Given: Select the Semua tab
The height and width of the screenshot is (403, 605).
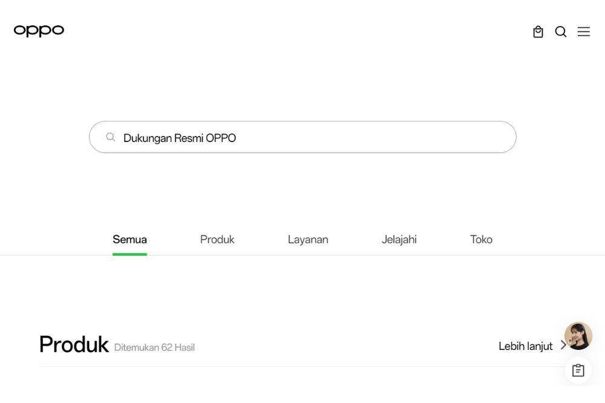Looking at the screenshot, I should pos(129,239).
